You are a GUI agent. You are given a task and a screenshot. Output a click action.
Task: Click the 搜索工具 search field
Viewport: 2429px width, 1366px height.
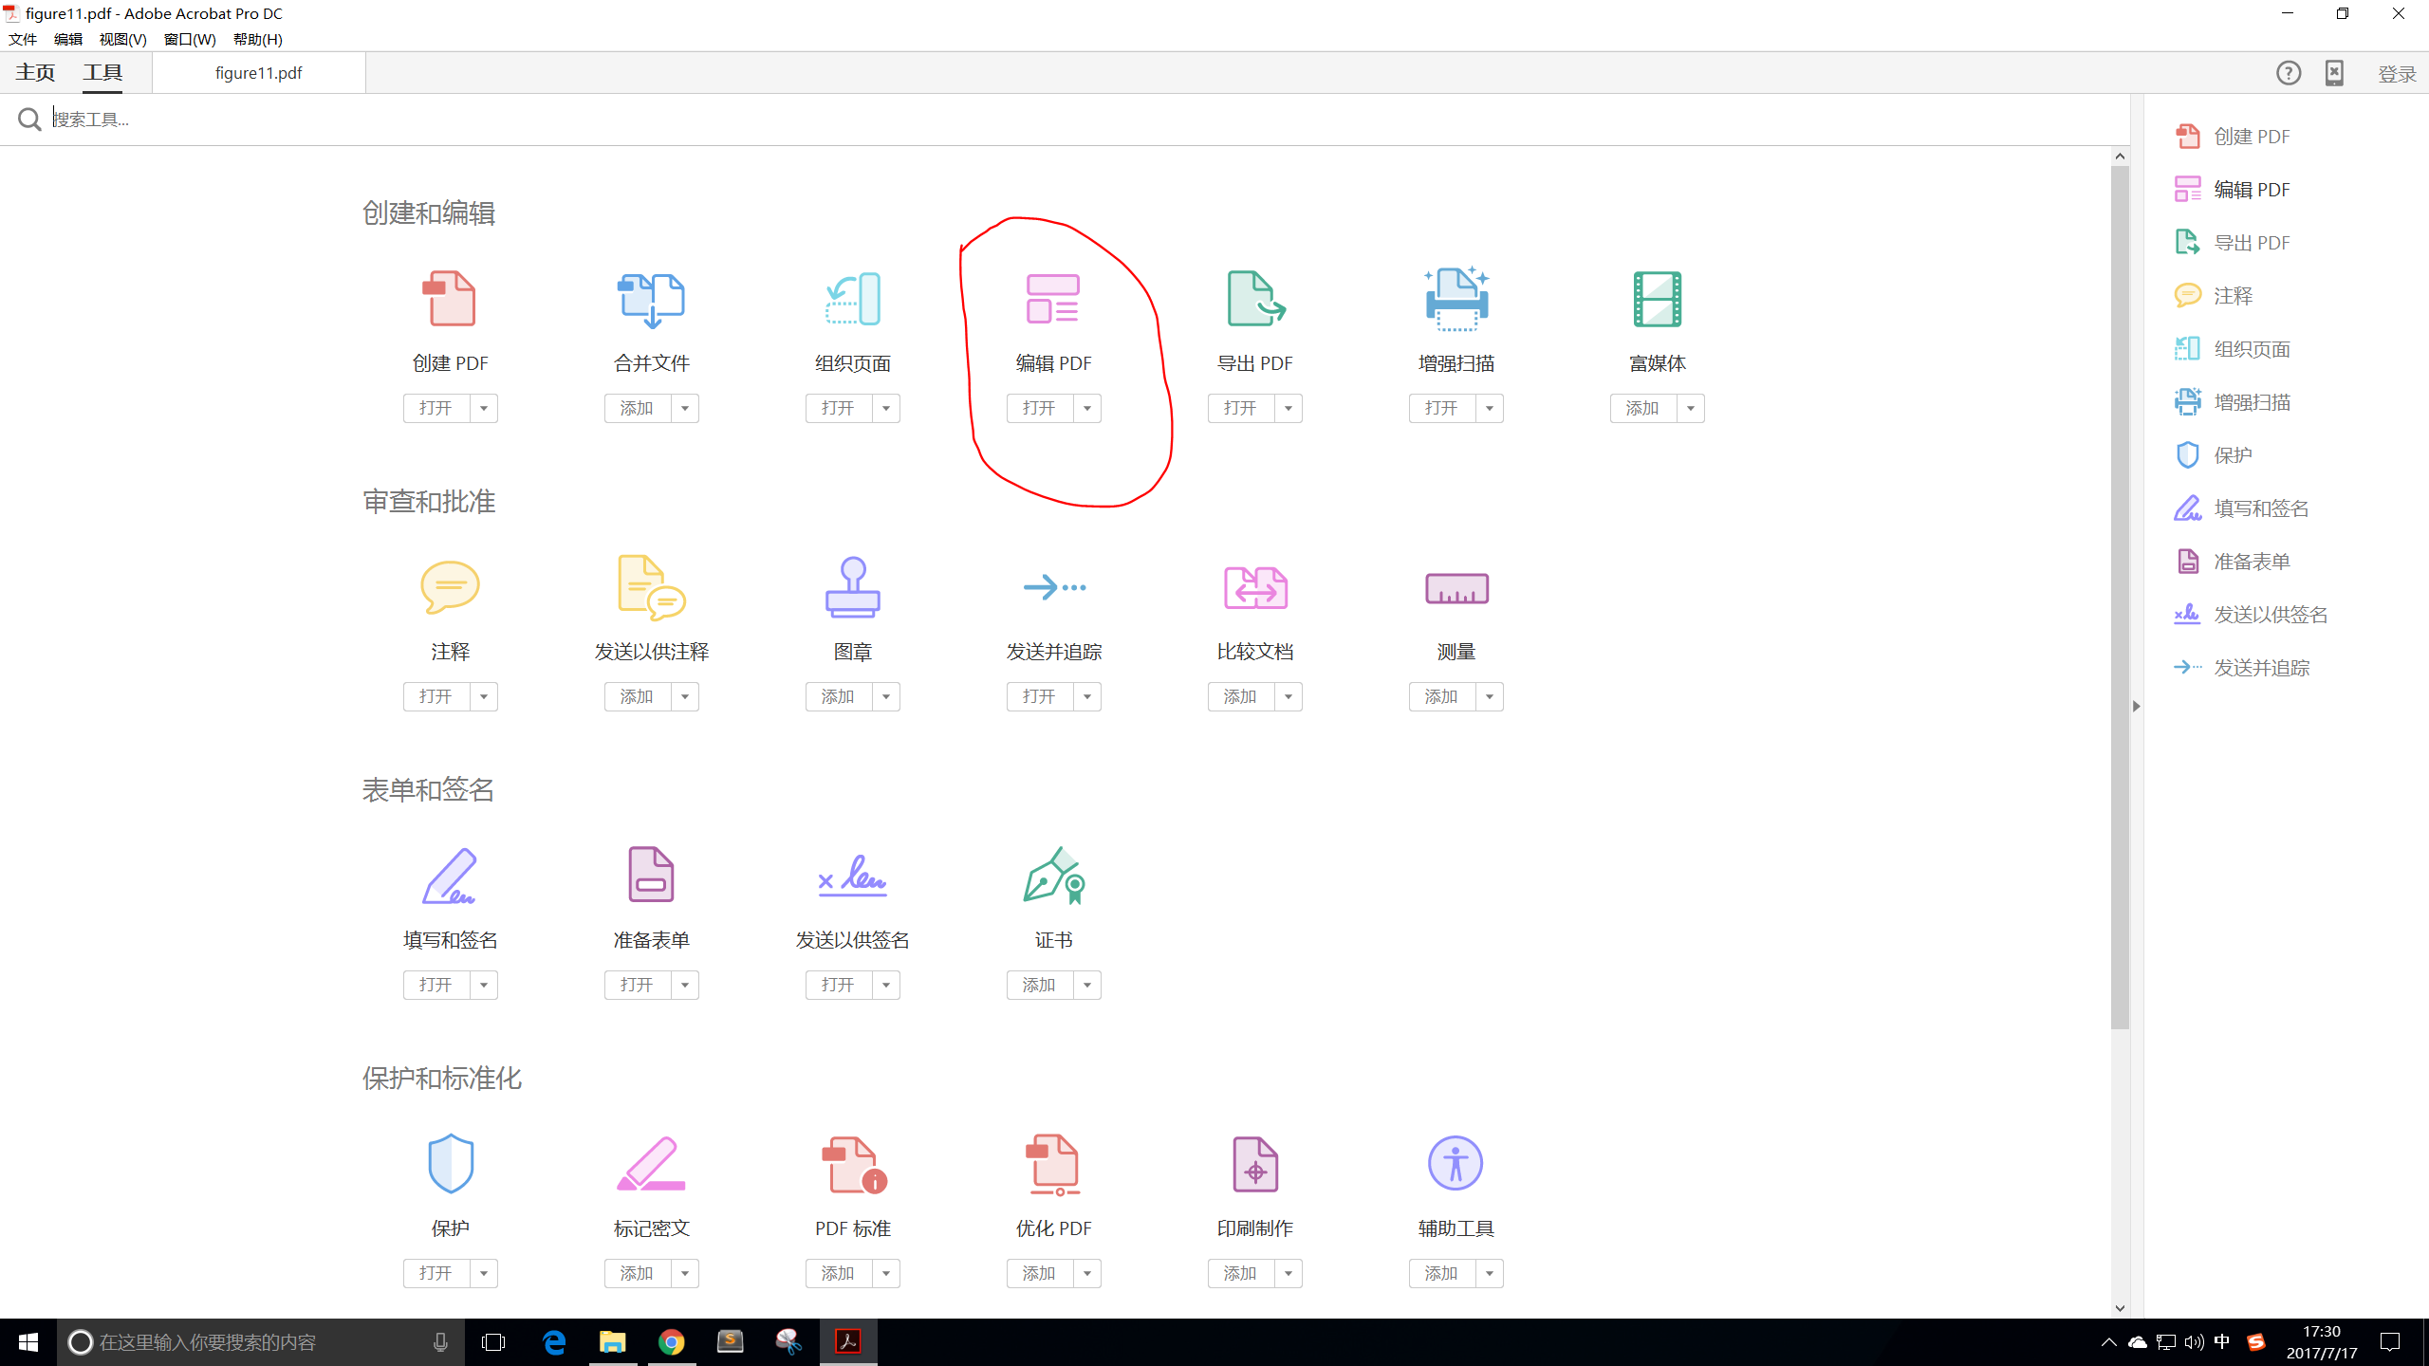1063,120
